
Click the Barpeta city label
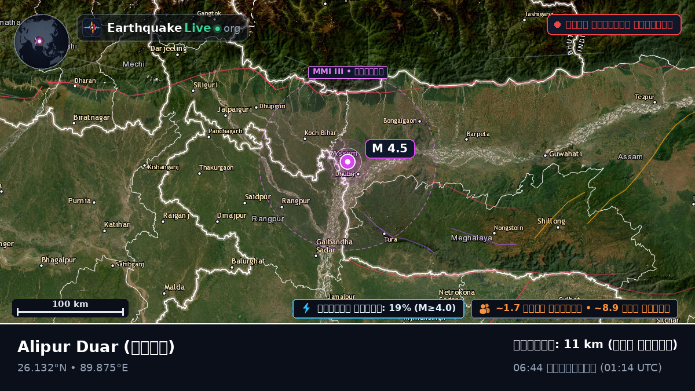(478, 134)
